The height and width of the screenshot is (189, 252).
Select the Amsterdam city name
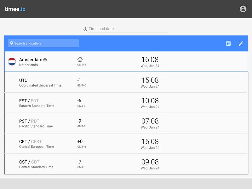[31, 60]
